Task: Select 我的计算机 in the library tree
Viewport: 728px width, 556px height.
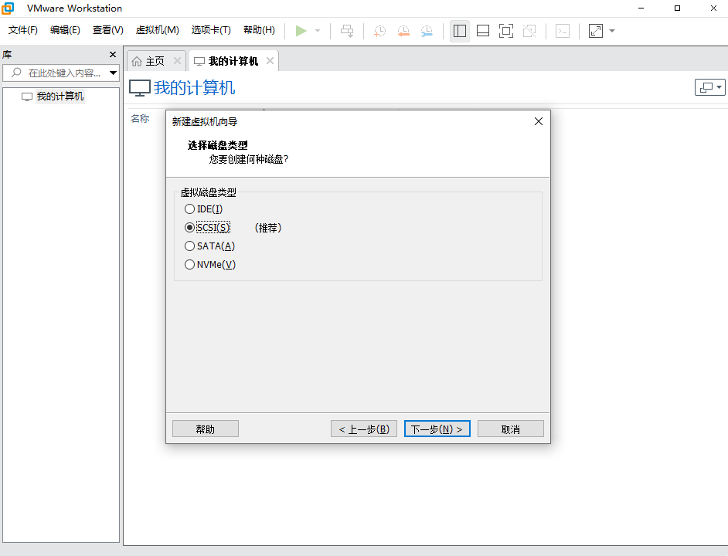Action: click(60, 97)
